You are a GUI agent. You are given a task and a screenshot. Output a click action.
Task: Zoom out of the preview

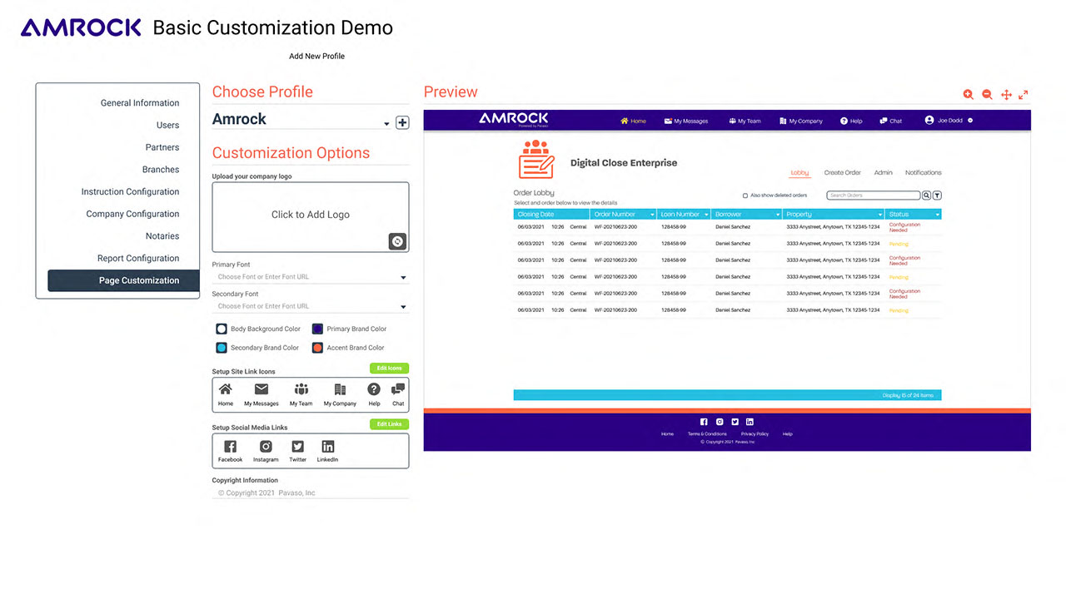(x=987, y=95)
